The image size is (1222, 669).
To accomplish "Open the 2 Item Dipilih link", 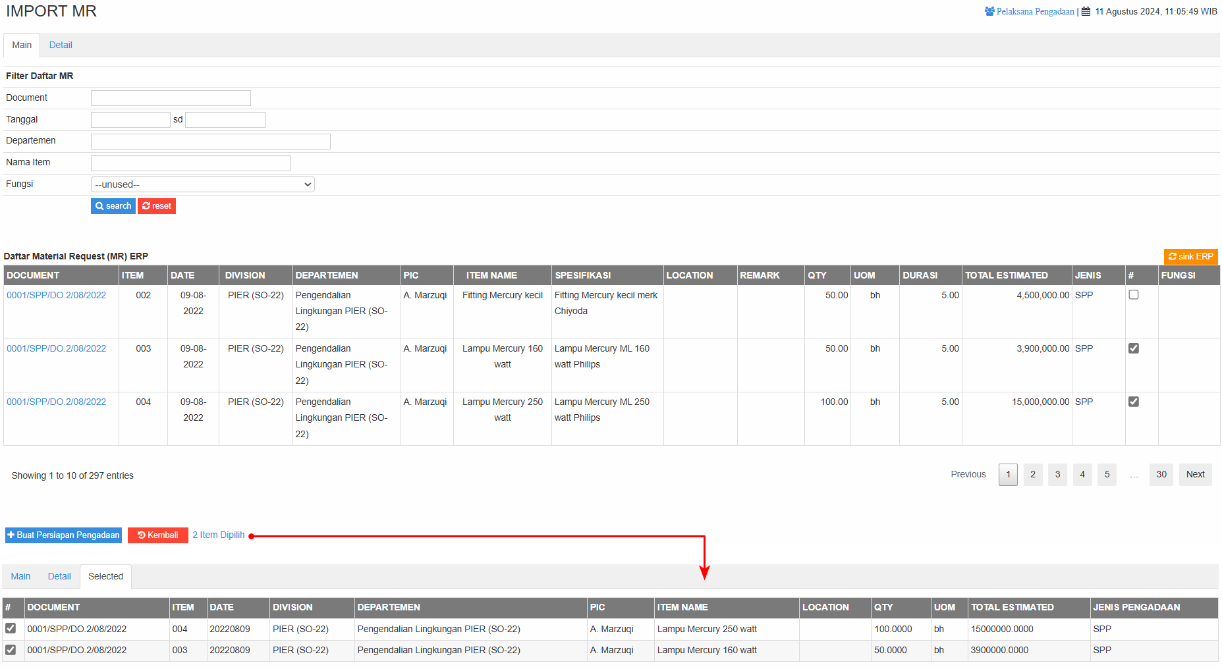I will [218, 535].
